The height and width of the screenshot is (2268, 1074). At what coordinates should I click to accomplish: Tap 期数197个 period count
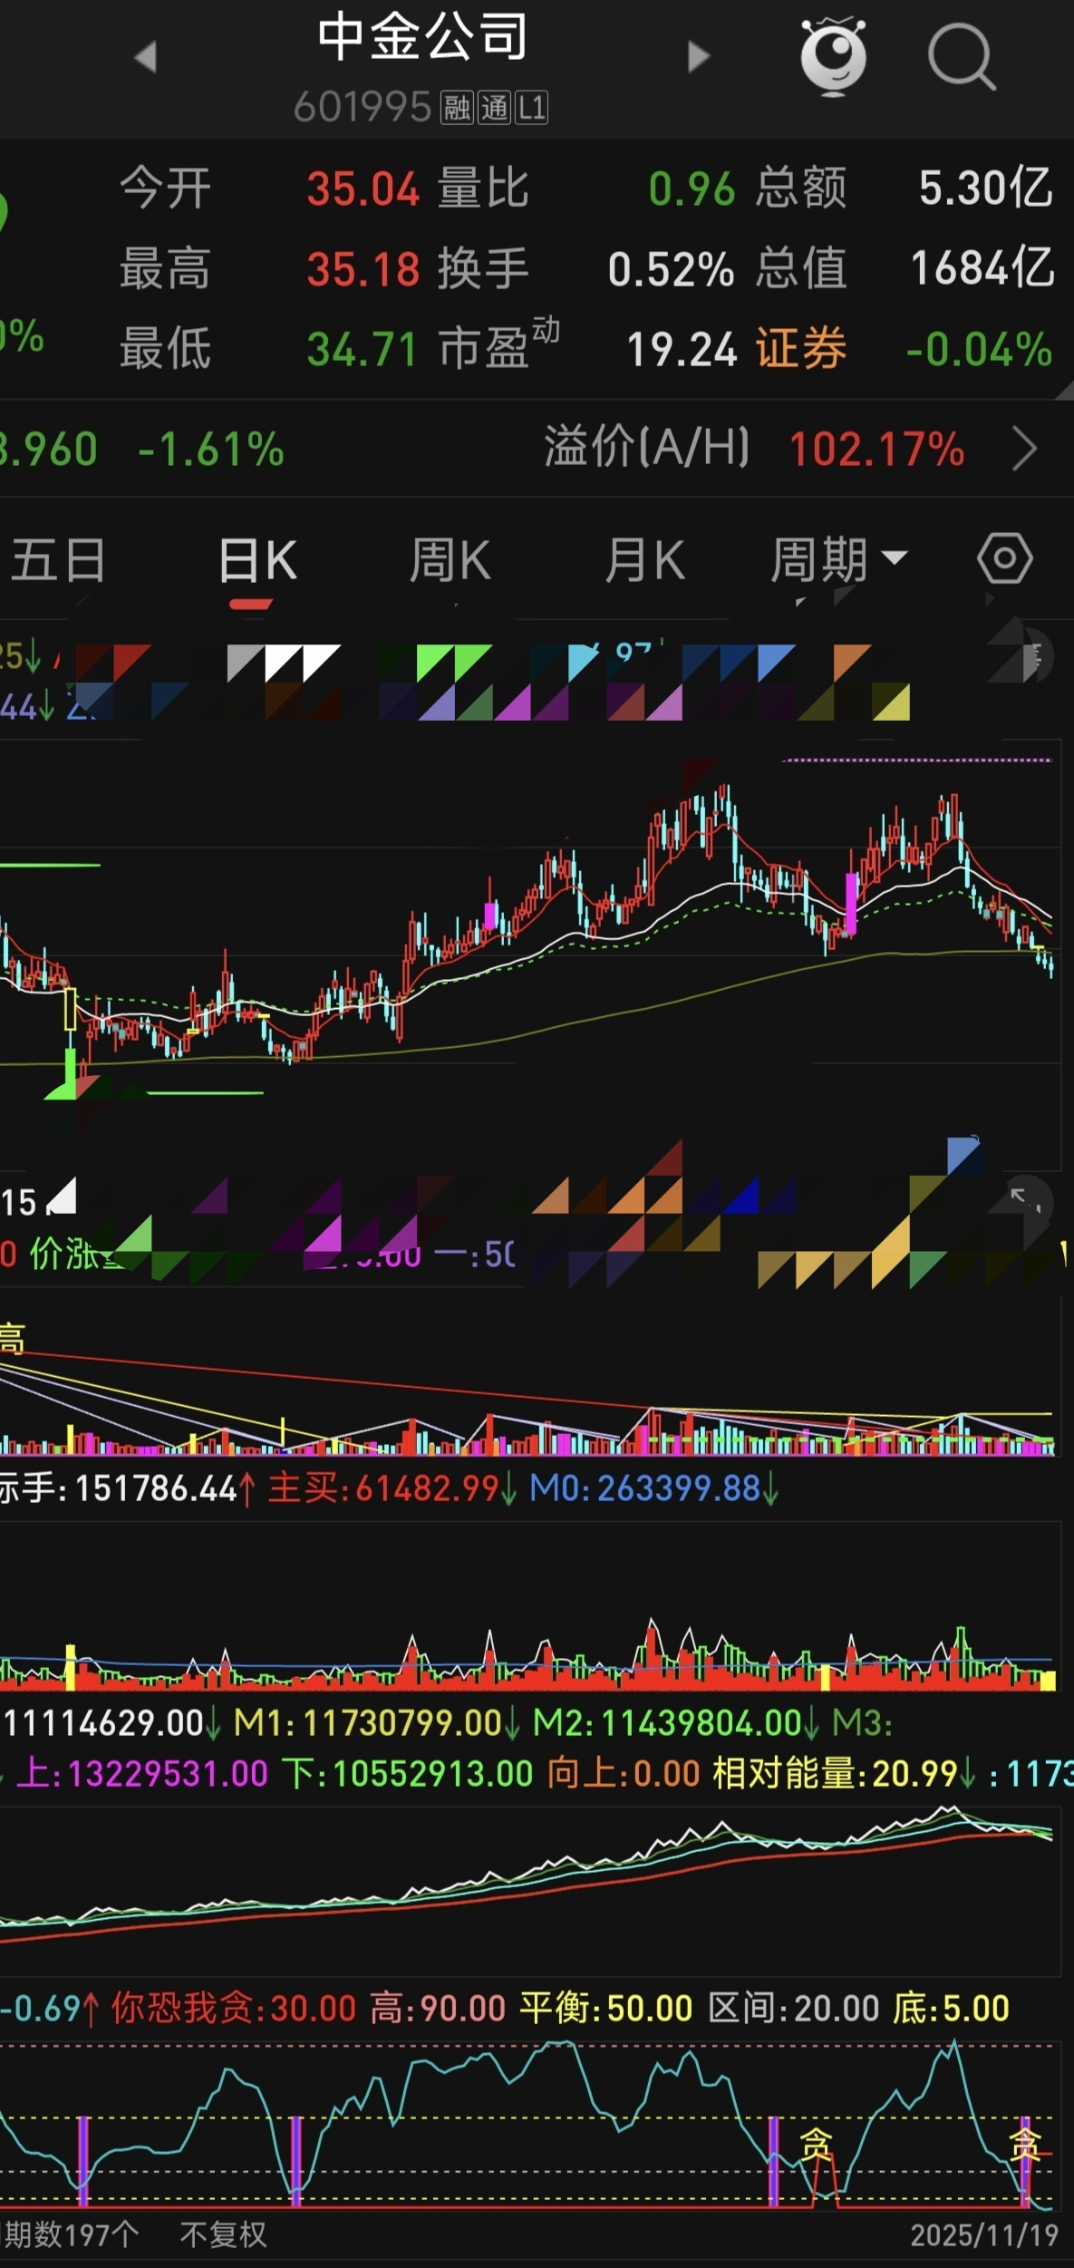point(71,2234)
